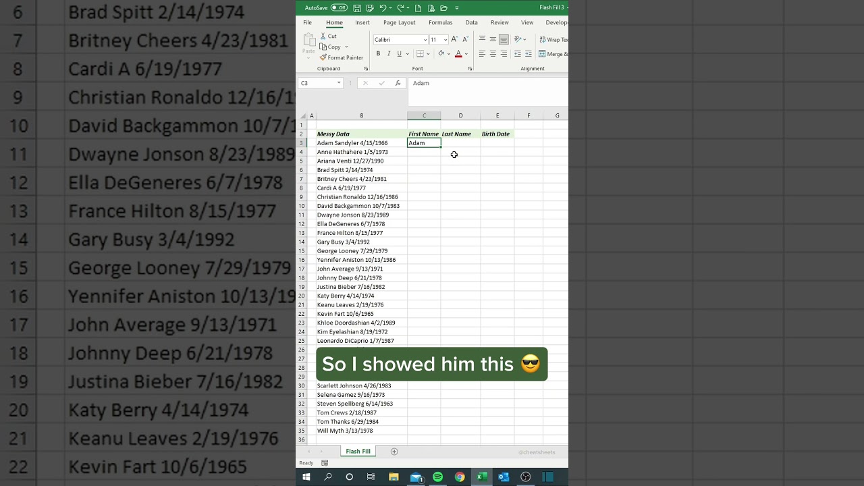864x486 pixels.
Task: Open File Explorer from the taskbar
Action: click(x=394, y=477)
